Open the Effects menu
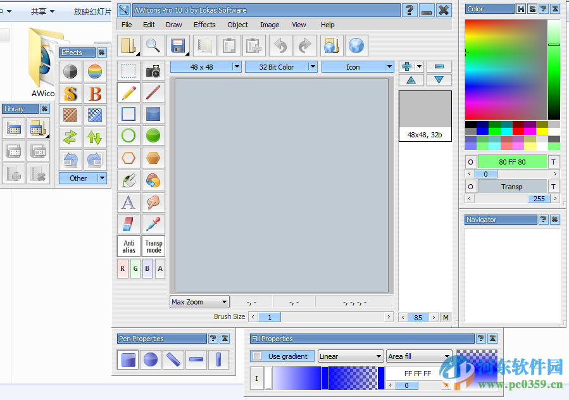This screenshot has height=400, width=569. (204, 25)
